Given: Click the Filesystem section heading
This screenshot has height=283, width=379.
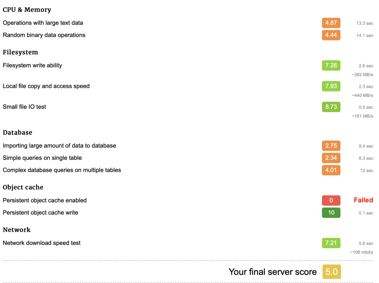Looking at the screenshot, I should point(20,52).
